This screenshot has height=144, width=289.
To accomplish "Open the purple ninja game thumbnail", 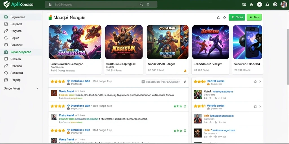I will click(211, 42).
